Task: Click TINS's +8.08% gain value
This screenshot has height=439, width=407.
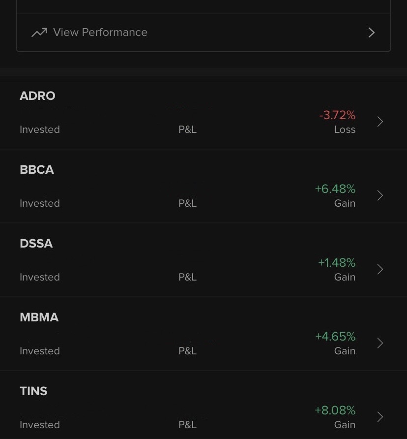Action: pos(335,410)
